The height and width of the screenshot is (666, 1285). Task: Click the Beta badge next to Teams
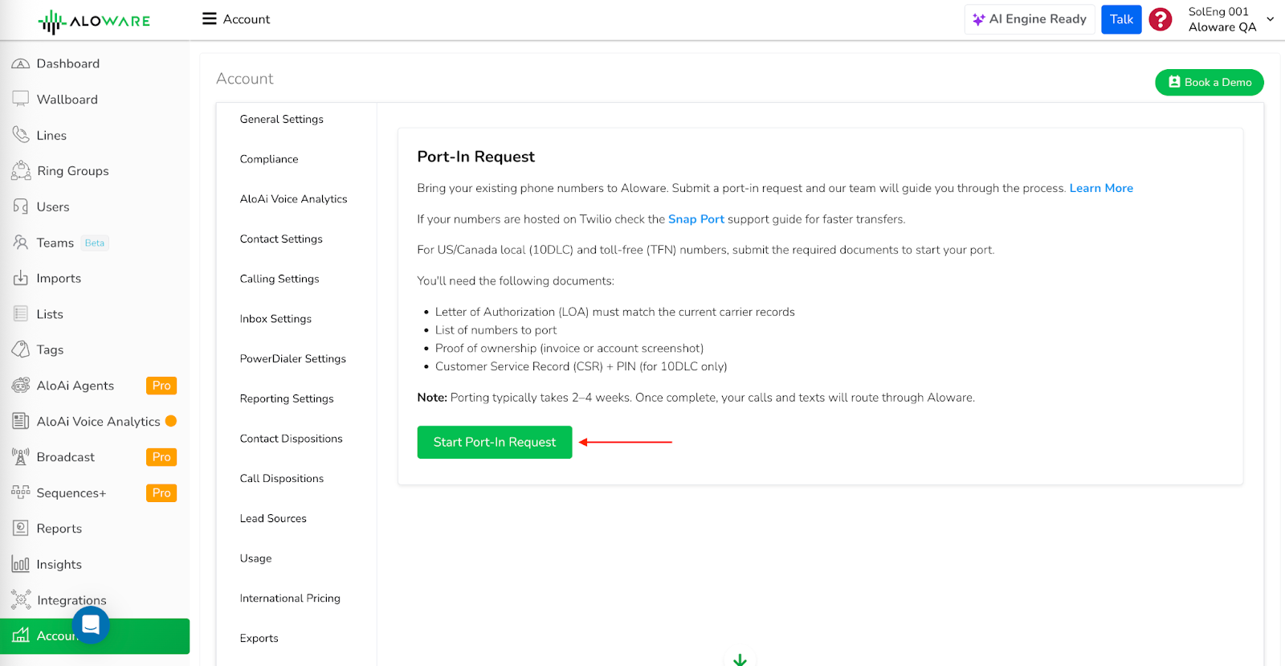(95, 243)
